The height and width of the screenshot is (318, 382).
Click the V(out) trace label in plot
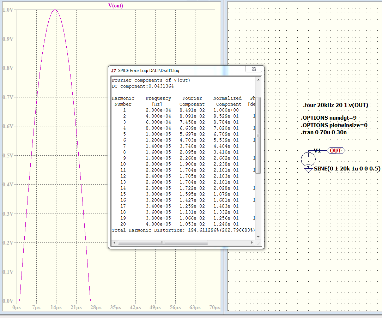[x=115, y=6]
